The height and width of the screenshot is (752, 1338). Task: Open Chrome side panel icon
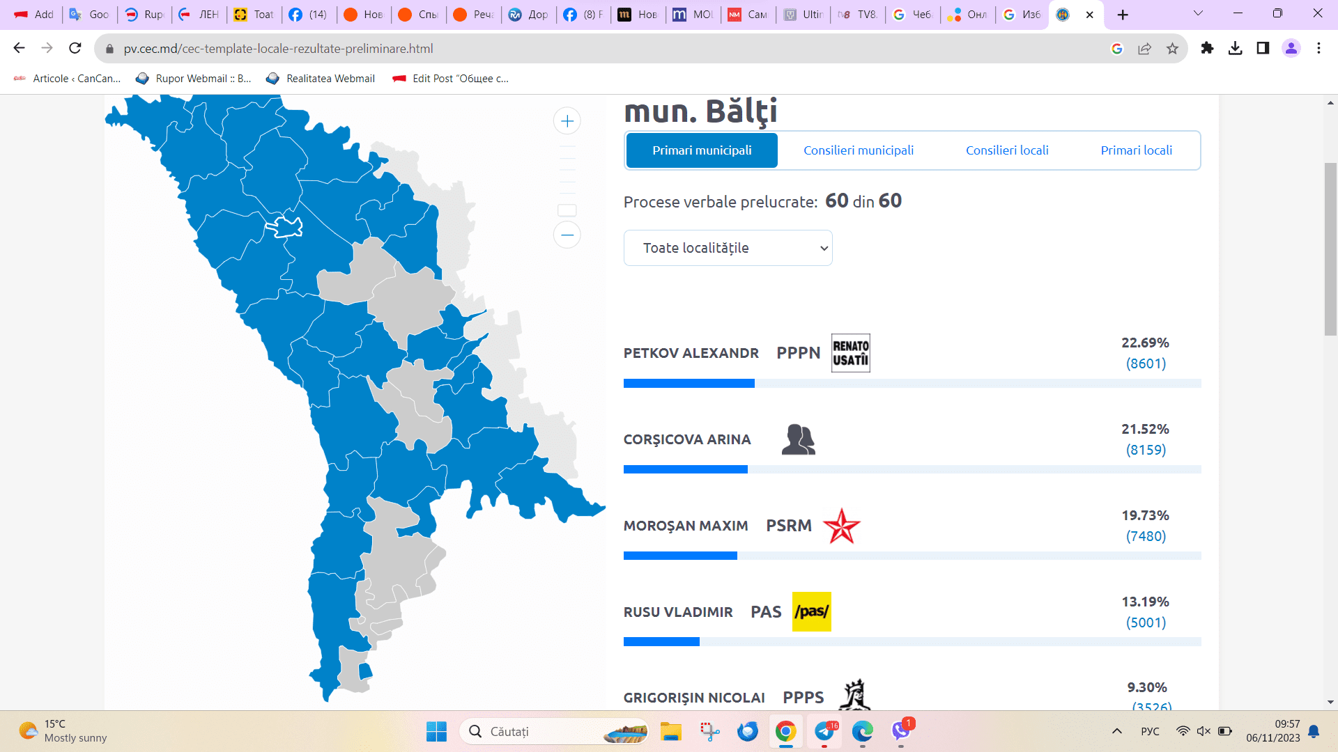click(x=1263, y=48)
